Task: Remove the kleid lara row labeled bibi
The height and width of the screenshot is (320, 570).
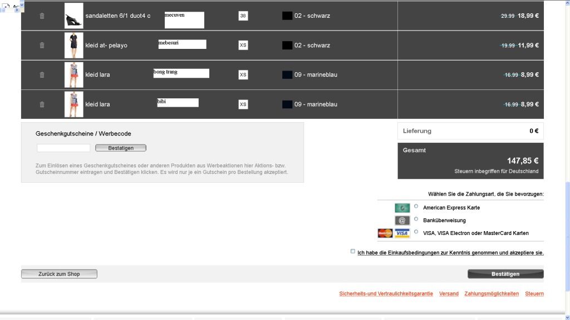Action: [x=42, y=104]
